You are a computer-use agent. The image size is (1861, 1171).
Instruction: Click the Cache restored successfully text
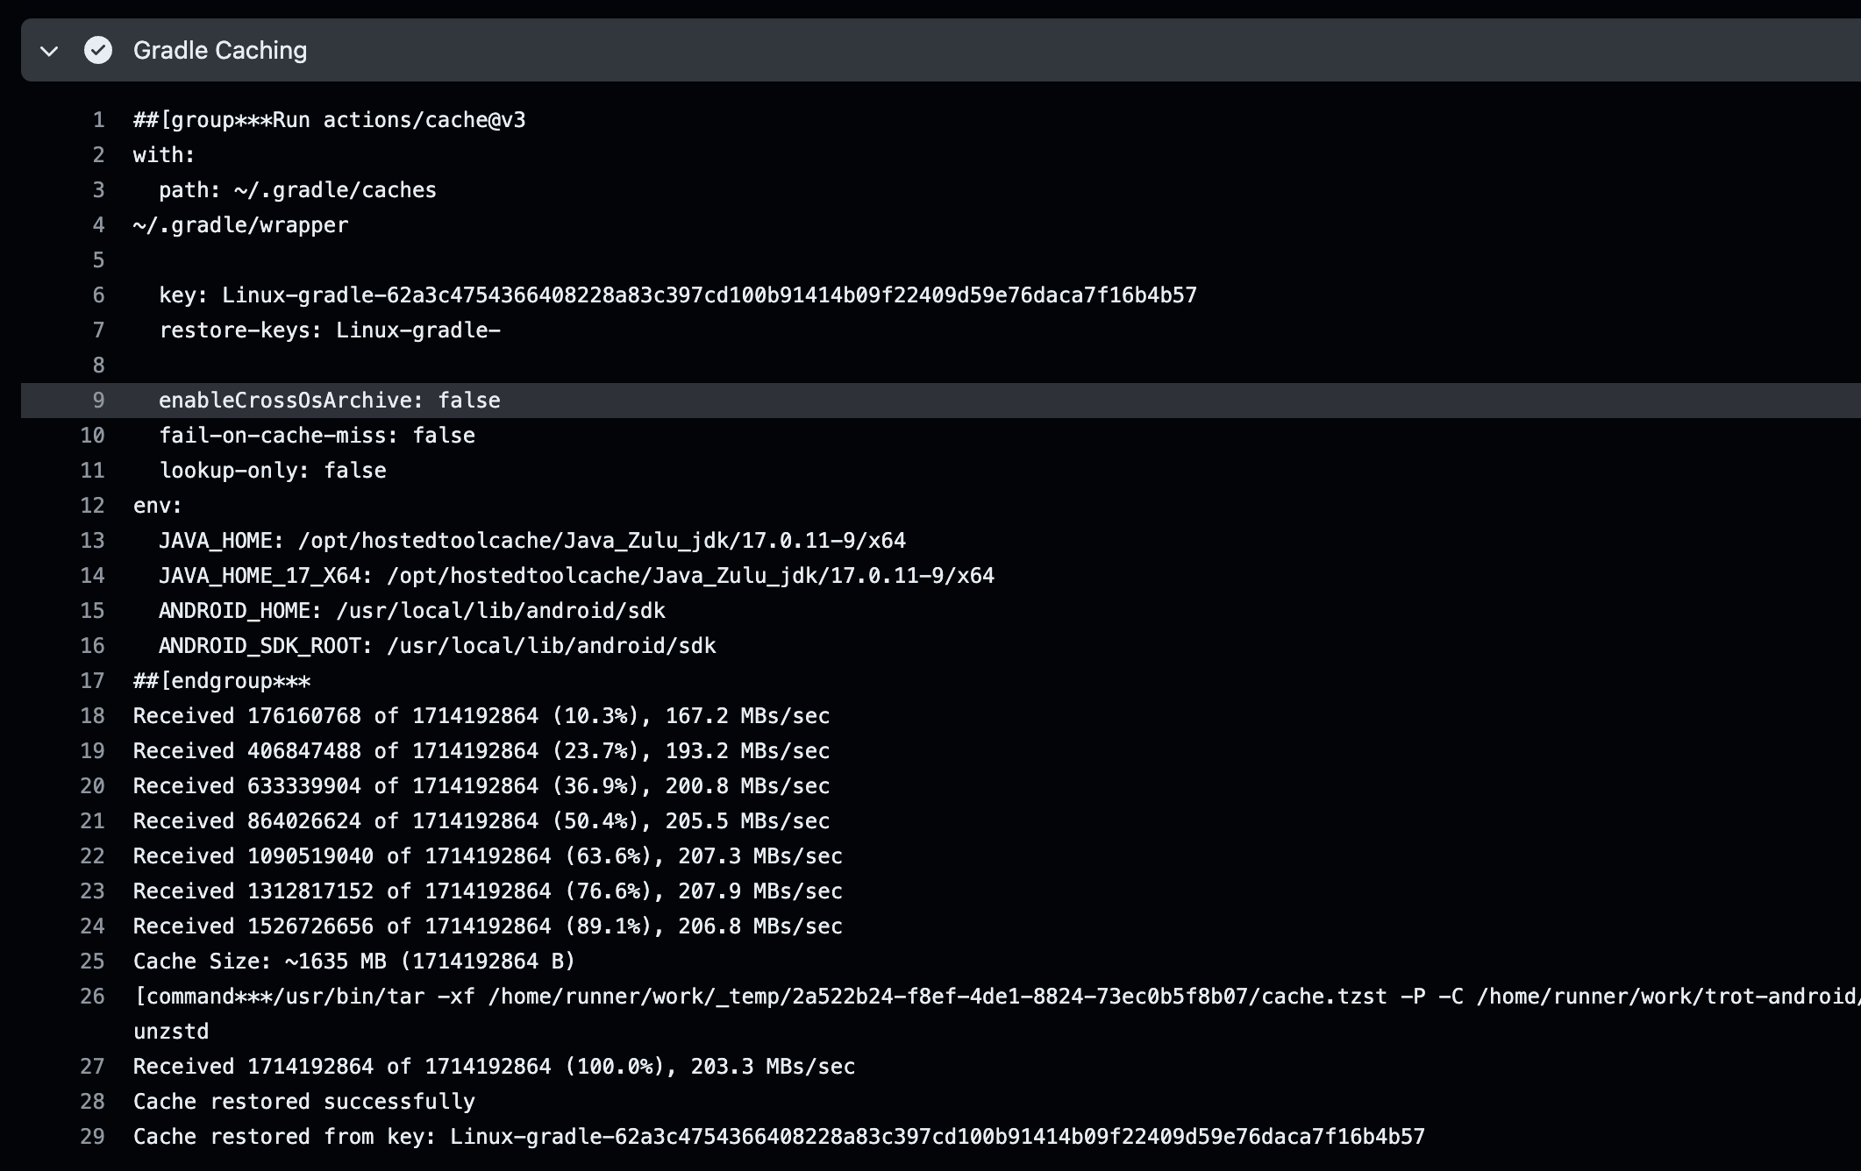coord(303,1102)
